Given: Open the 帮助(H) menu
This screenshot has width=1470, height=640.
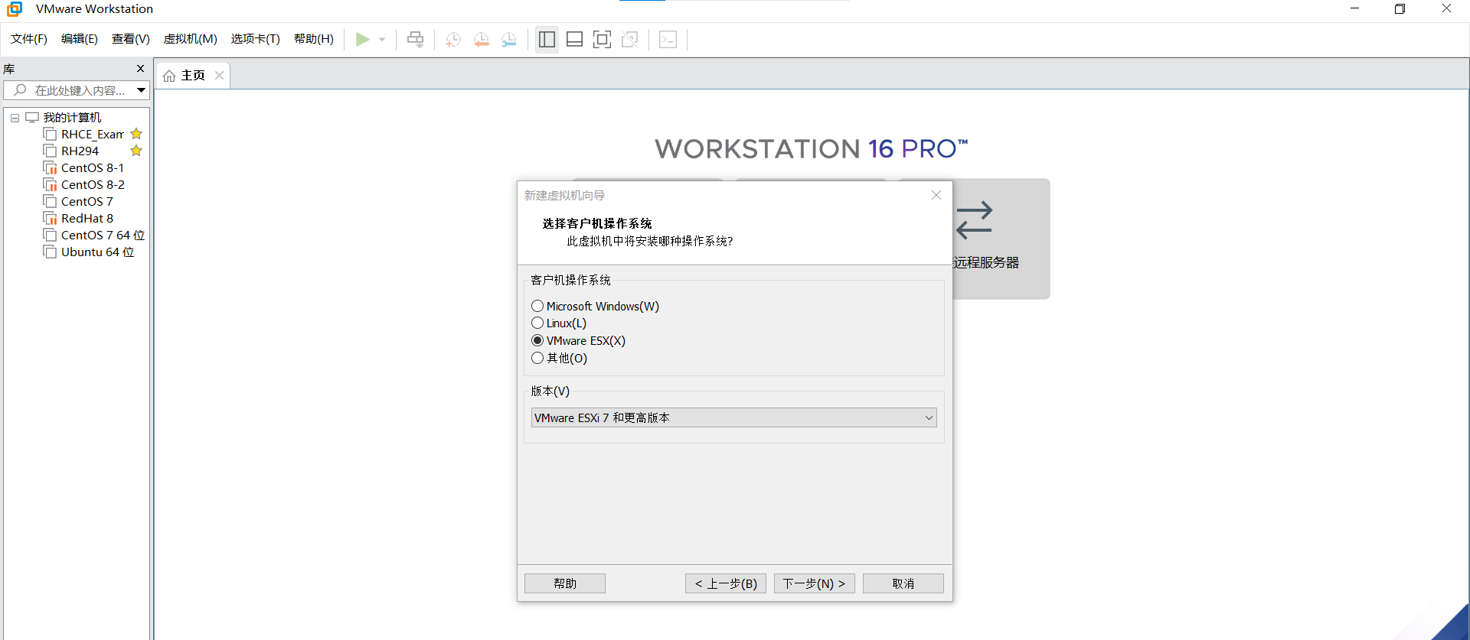Looking at the screenshot, I should pos(314,39).
